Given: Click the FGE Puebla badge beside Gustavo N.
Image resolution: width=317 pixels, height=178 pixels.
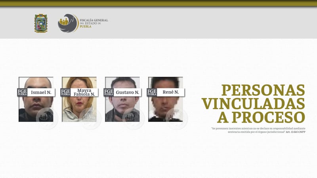Looking at the screenshot, I should 108,93.
